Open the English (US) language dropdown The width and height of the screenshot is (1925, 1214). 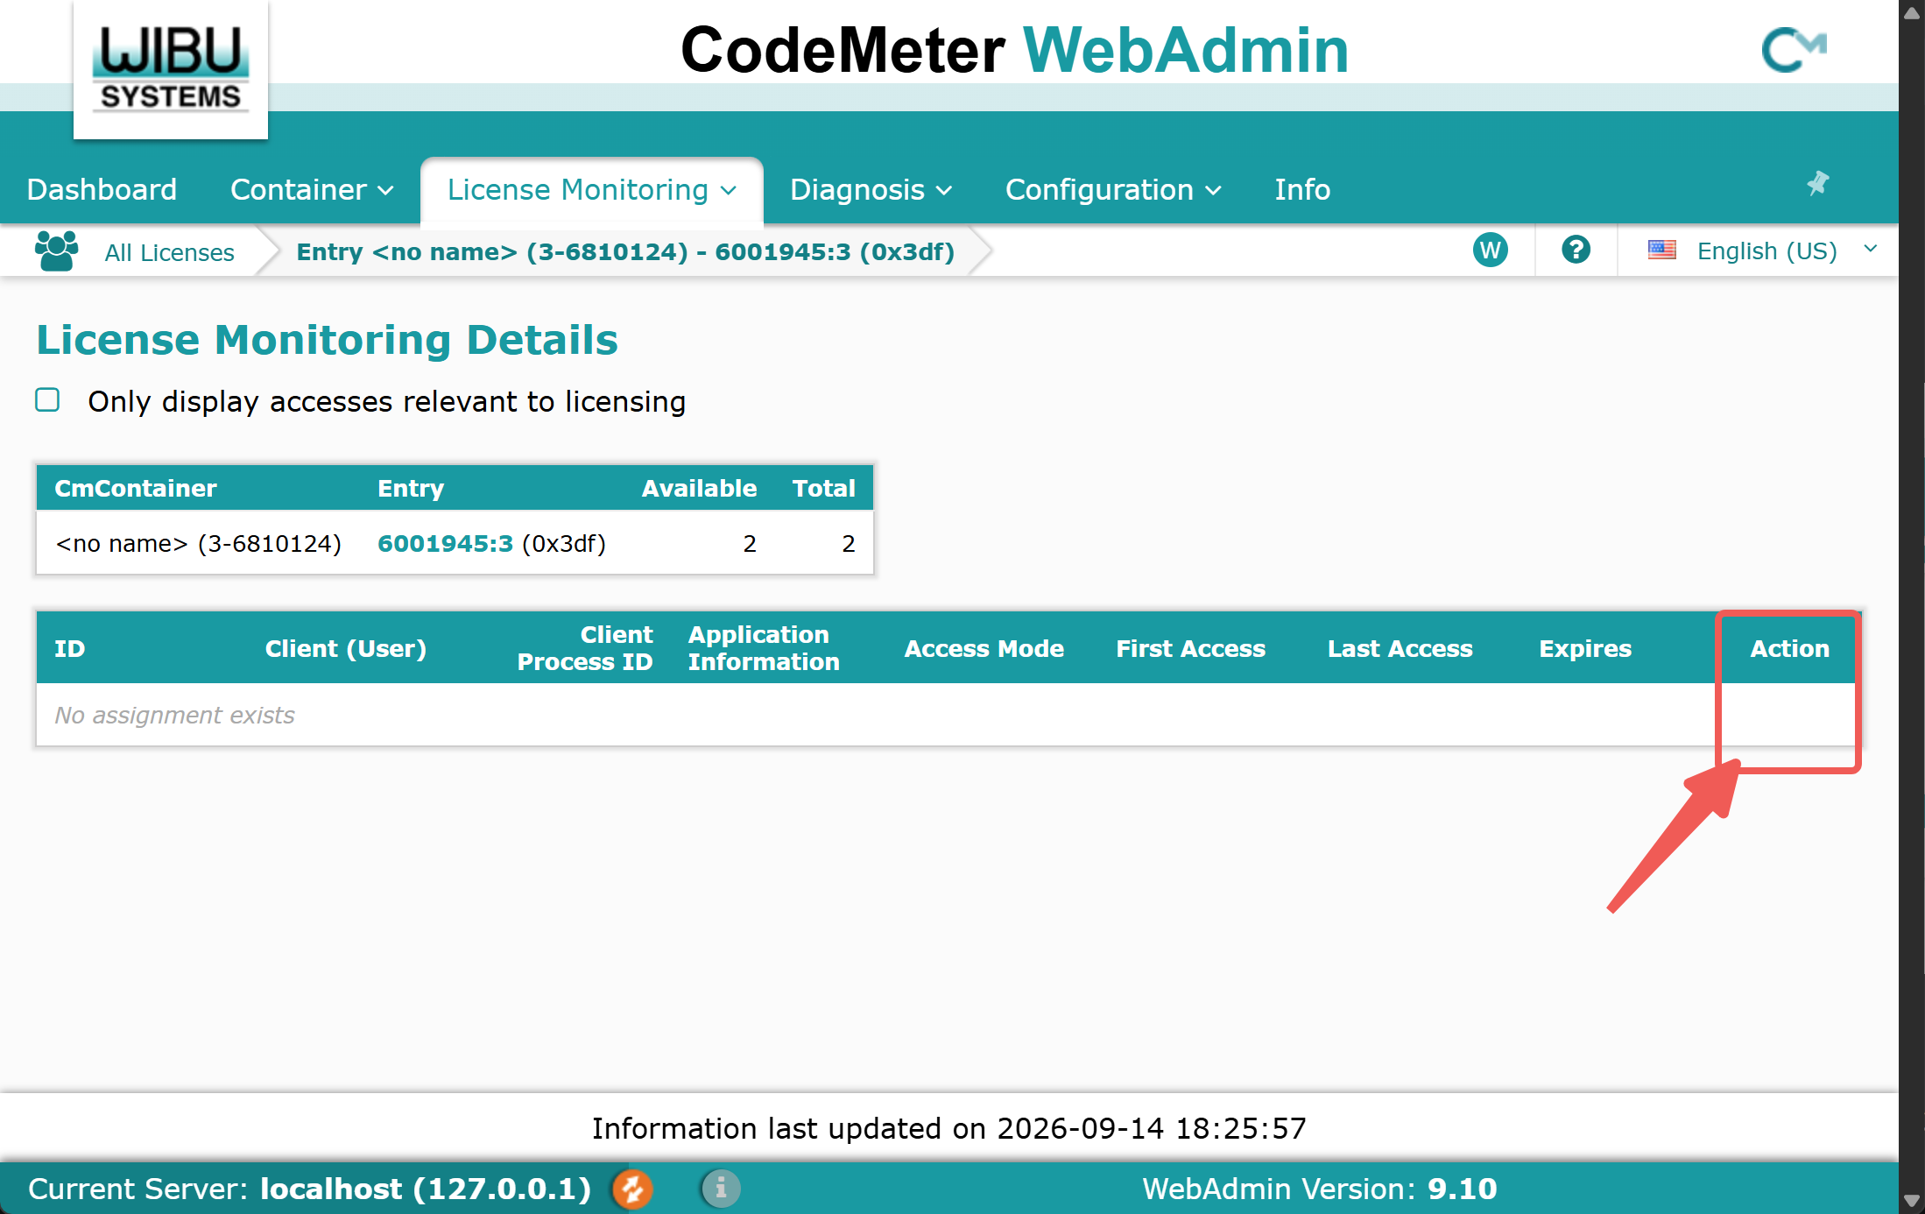tap(1762, 251)
